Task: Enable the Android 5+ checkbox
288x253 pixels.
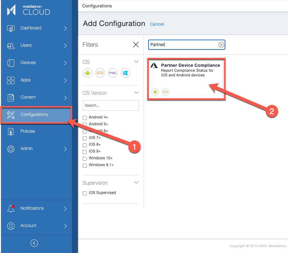Action: pyautogui.click(x=85, y=125)
